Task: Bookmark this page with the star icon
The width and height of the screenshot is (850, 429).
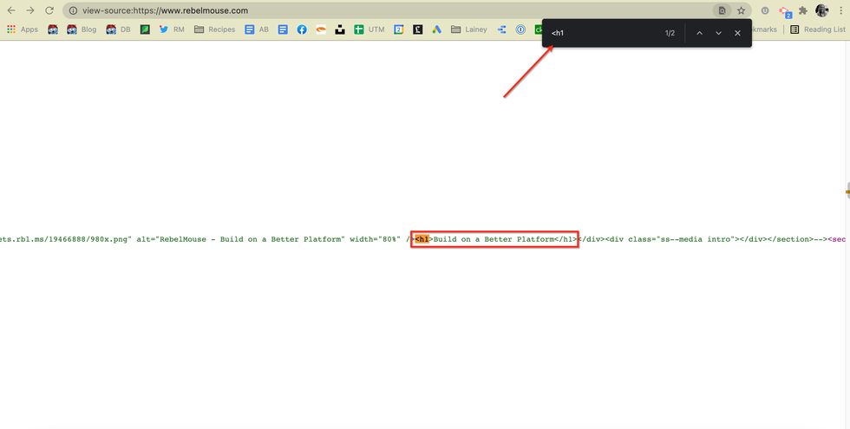Action: click(741, 10)
